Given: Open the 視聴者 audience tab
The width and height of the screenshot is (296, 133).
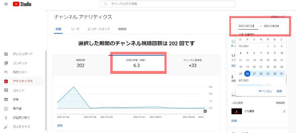Looking at the screenshot, I should point(122,29).
